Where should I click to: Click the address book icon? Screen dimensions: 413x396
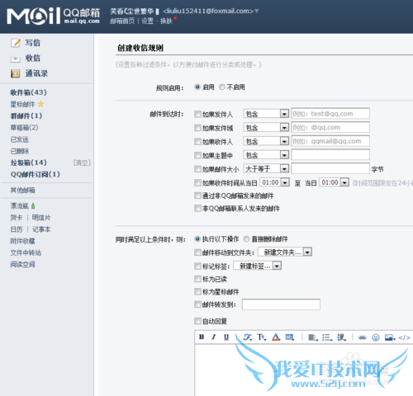click(x=16, y=73)
